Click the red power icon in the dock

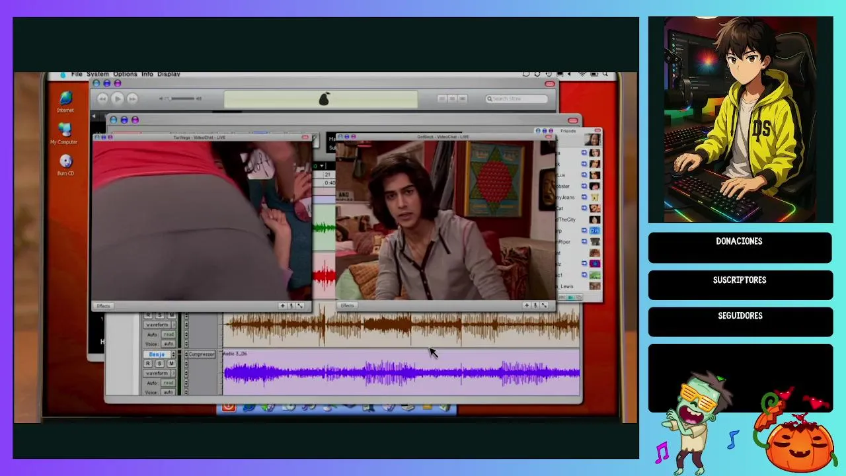tap(228, 407)
